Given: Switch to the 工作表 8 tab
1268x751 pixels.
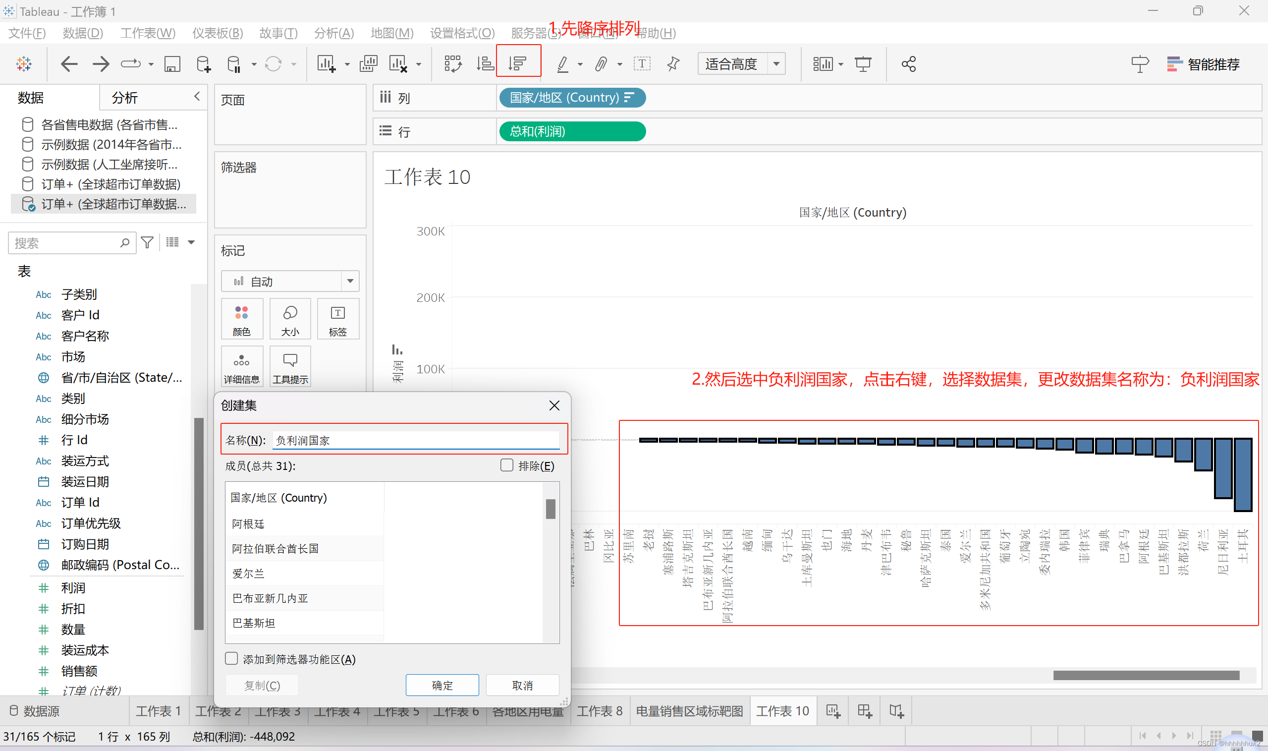Looking at the screenshot, I should [x=600, y=711].
